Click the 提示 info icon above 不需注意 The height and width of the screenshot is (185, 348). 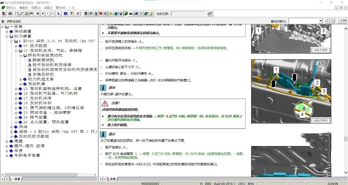[x=103, y=88]
